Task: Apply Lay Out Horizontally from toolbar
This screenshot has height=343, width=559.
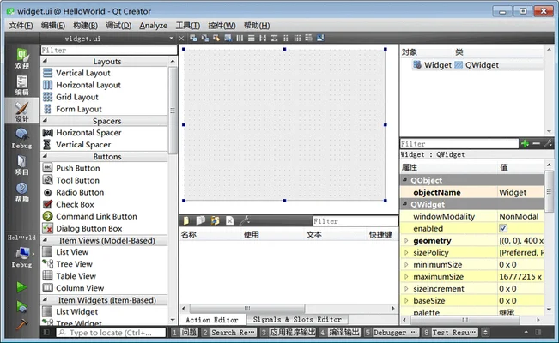Action: [x=240, y=38]
